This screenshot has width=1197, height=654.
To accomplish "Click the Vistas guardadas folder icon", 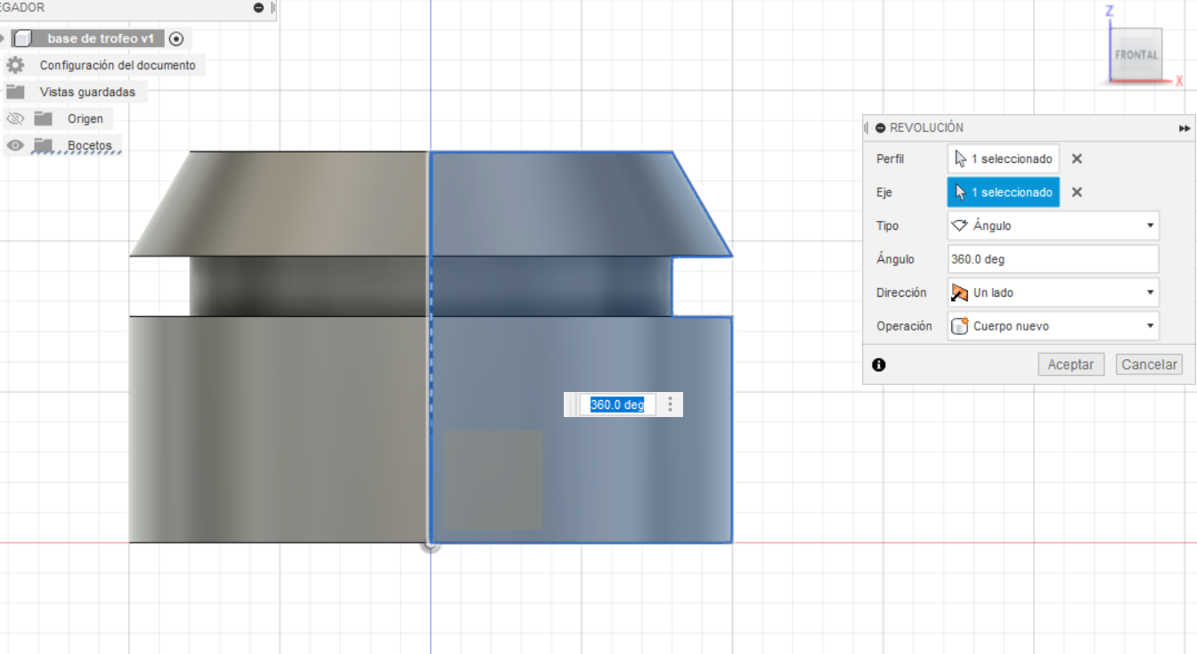I will click(15, 92).
